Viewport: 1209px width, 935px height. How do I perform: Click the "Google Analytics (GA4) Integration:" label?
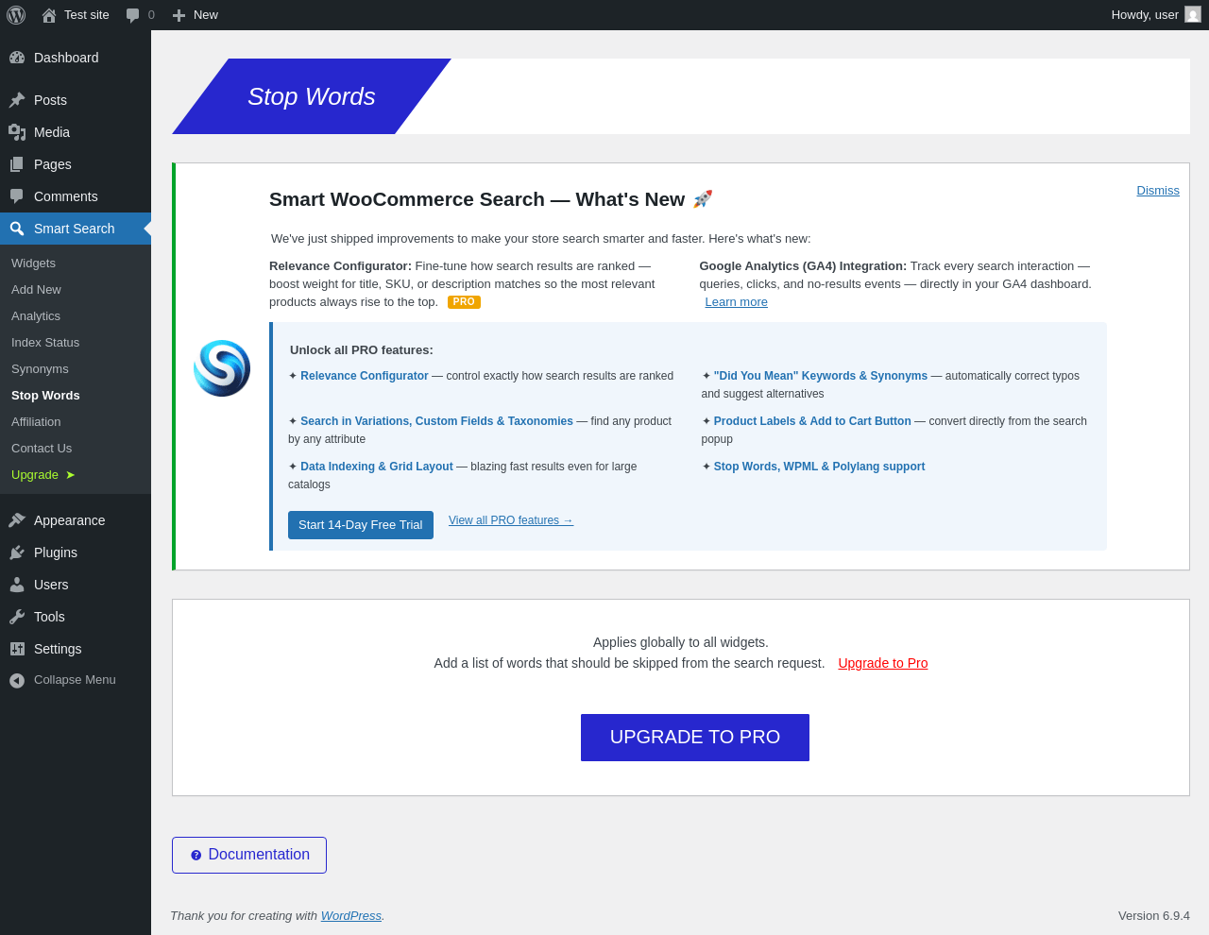coord(803,266)
